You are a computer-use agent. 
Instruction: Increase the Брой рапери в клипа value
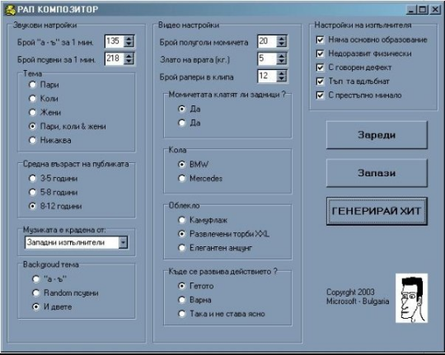coord(282,73)
